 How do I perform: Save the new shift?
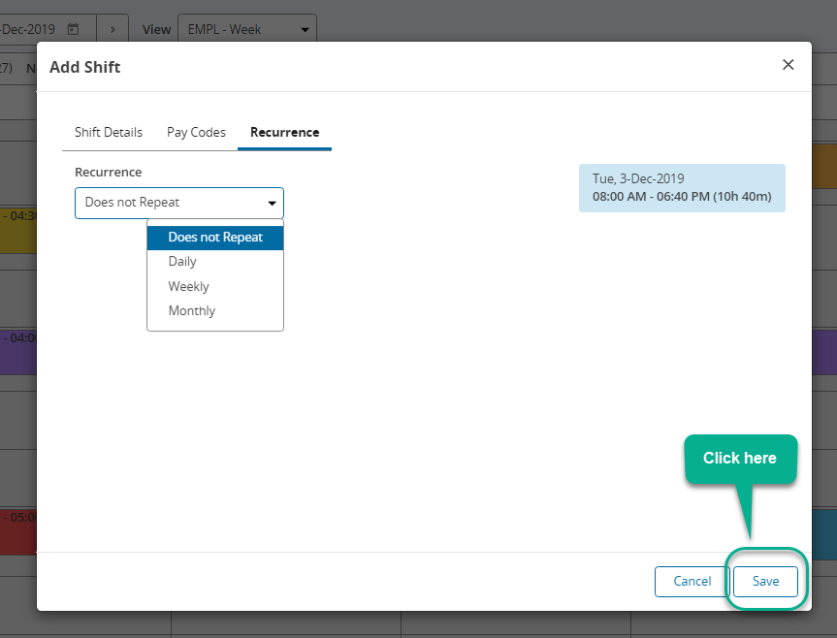[765, 581]
